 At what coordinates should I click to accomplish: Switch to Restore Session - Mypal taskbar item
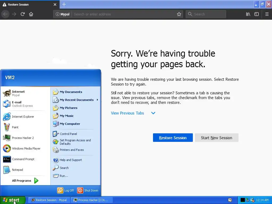49,200
